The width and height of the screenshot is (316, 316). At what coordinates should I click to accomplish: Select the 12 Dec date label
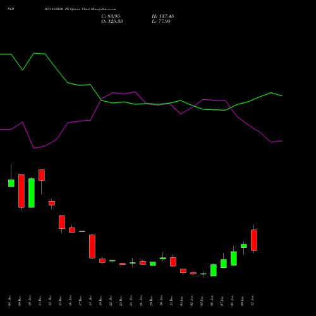point(50,301)
